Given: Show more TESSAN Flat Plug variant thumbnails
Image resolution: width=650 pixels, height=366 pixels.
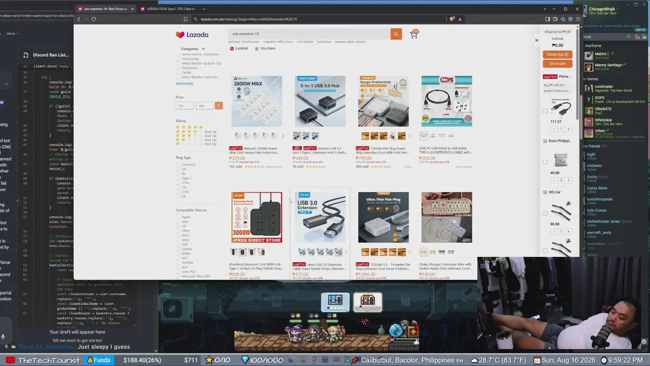Looking at the screenshot, I should pos(409,136).
